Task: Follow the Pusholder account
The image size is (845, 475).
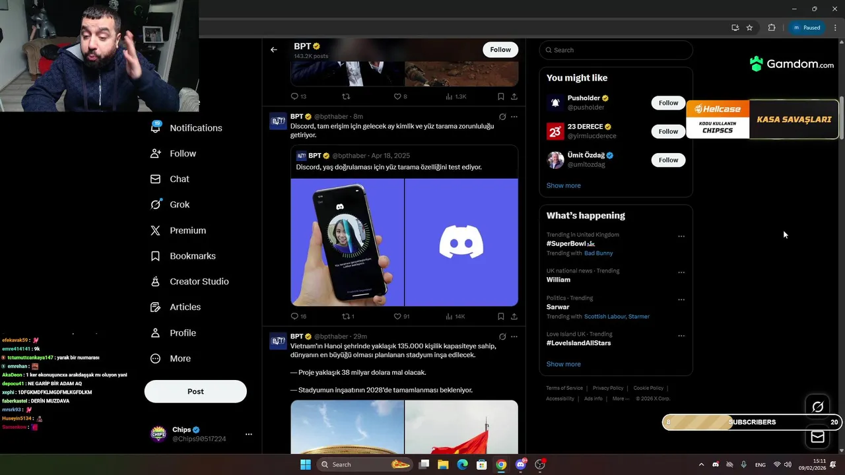Action: (x=668, y=103)
